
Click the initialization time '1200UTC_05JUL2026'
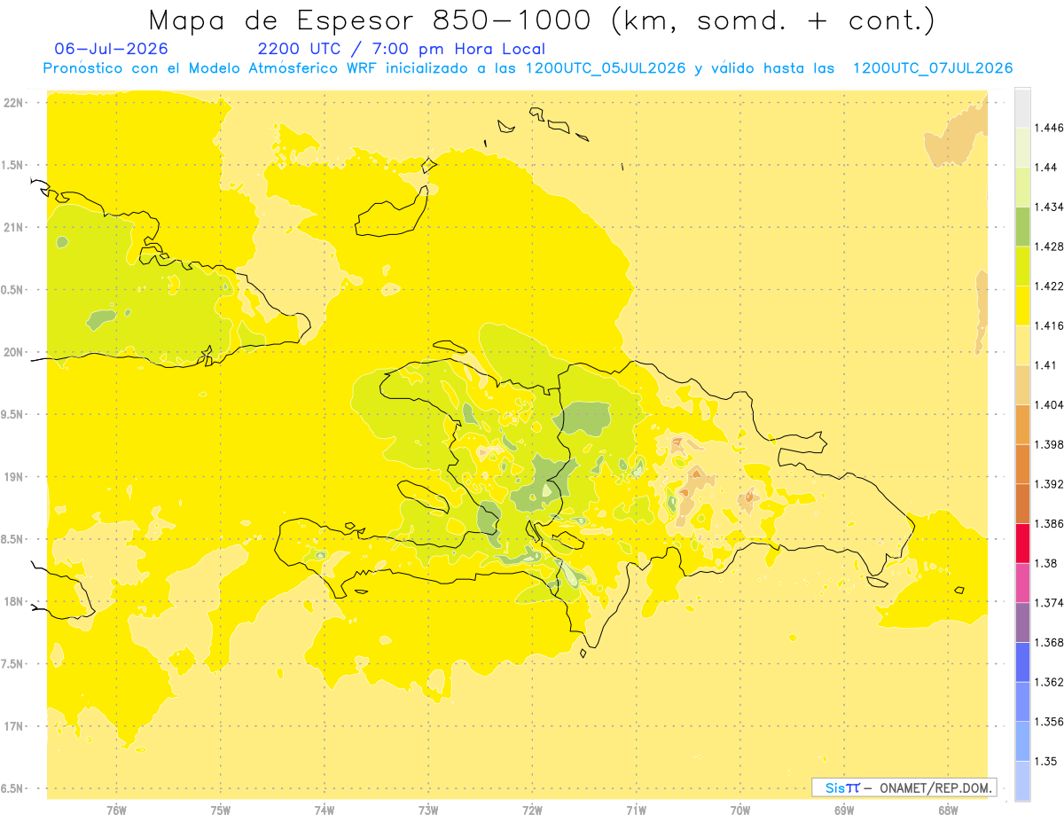tap(606, 69)
